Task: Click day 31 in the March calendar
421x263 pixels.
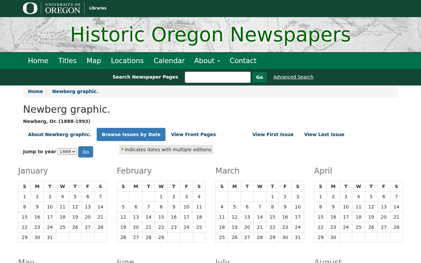Action: pyautogui.click(x=298, y=237)
